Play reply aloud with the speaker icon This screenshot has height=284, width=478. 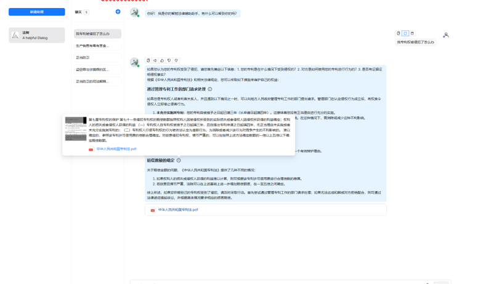(x=155, y=60)
